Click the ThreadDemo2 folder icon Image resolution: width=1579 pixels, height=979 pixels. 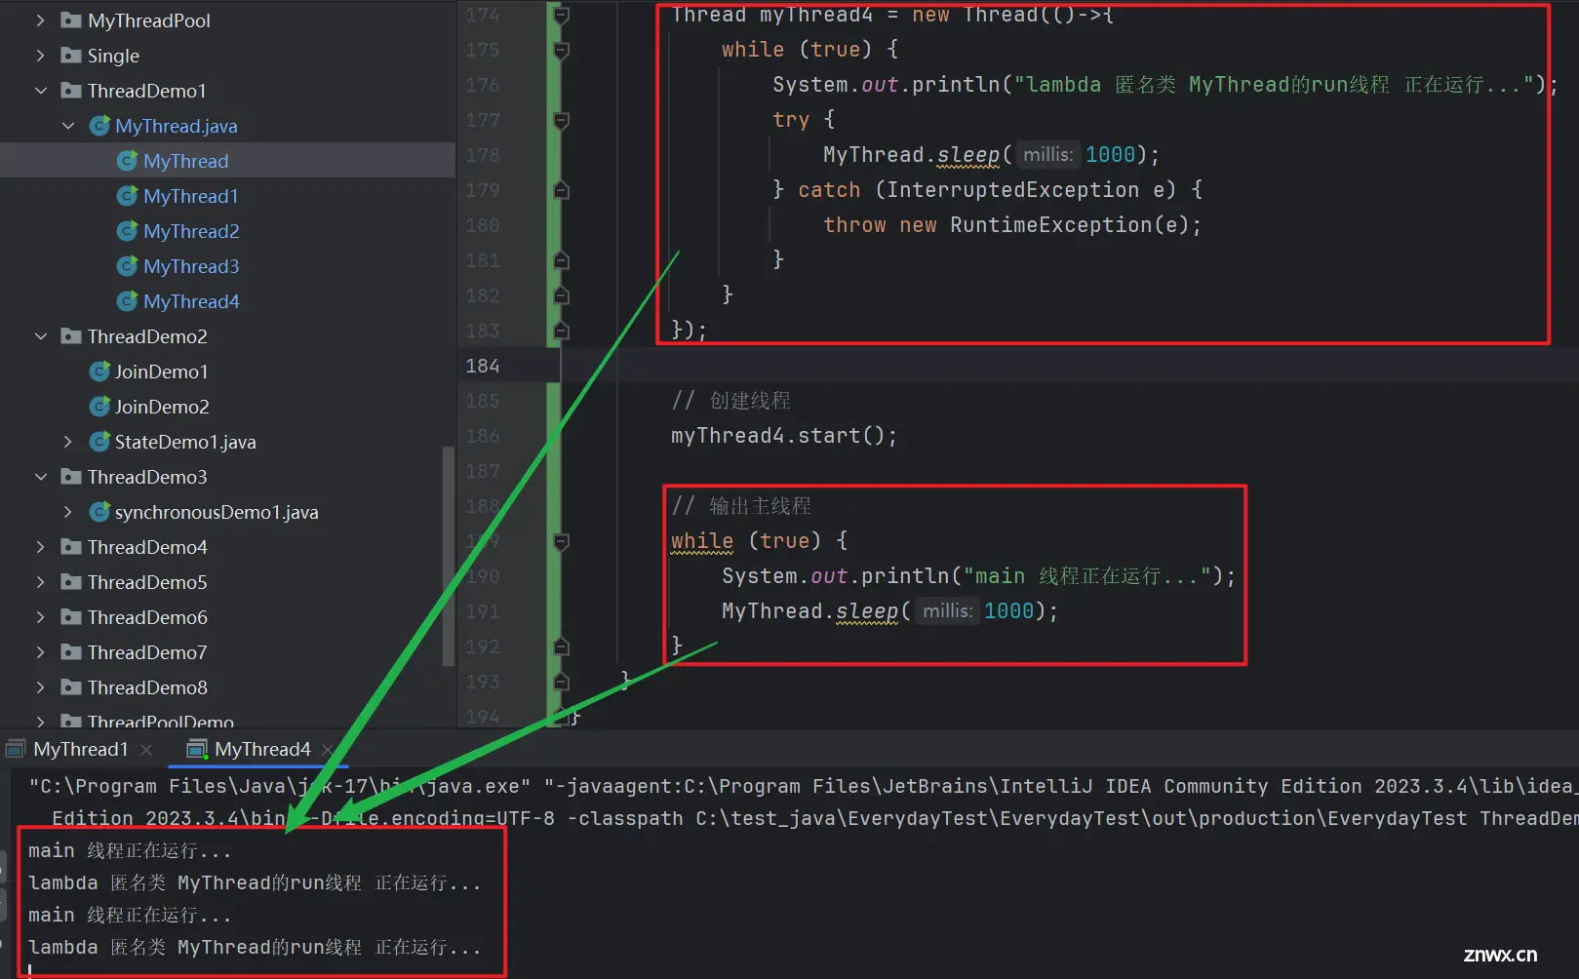[71, 336]
